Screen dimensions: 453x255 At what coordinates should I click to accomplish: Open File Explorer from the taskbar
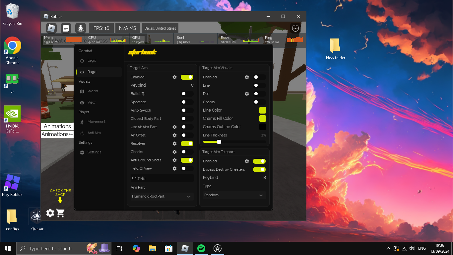click(152, 248)
